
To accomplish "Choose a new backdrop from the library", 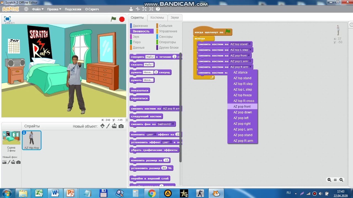I will coord(4,162).
